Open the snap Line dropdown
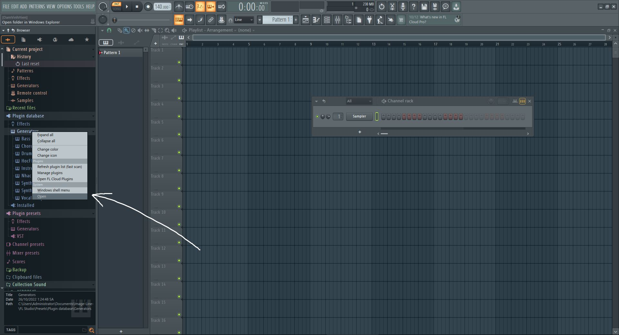The height and width of the screenshot is (335, 619). pos(244,20)
